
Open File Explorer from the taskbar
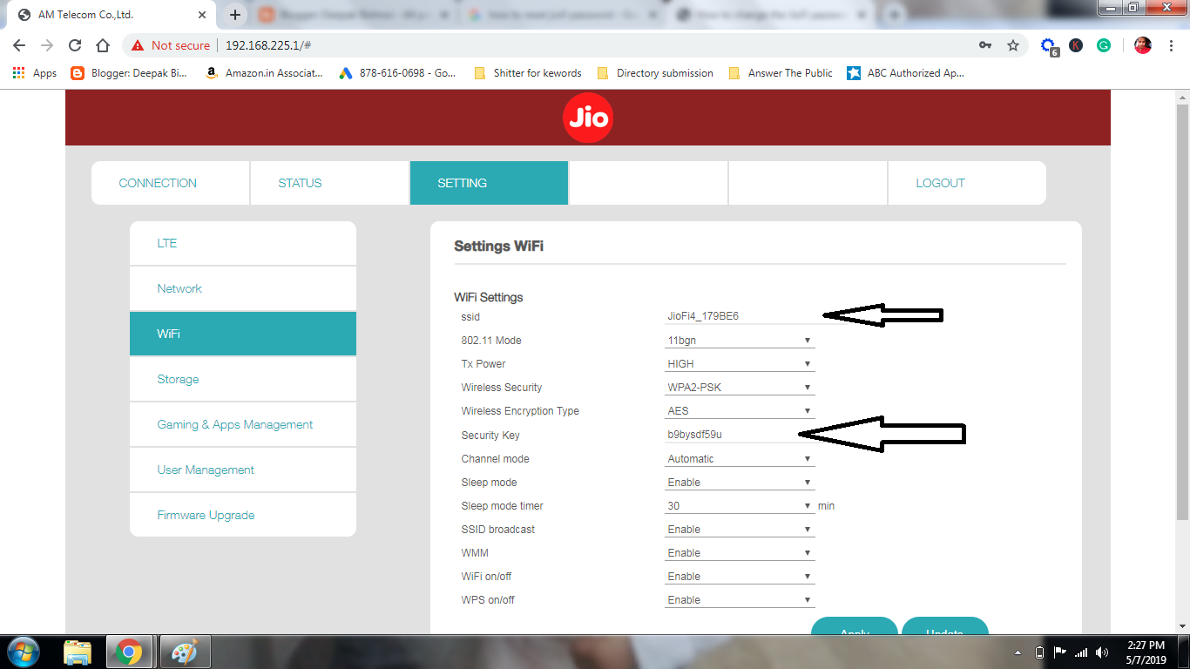[x=78, y=652]
